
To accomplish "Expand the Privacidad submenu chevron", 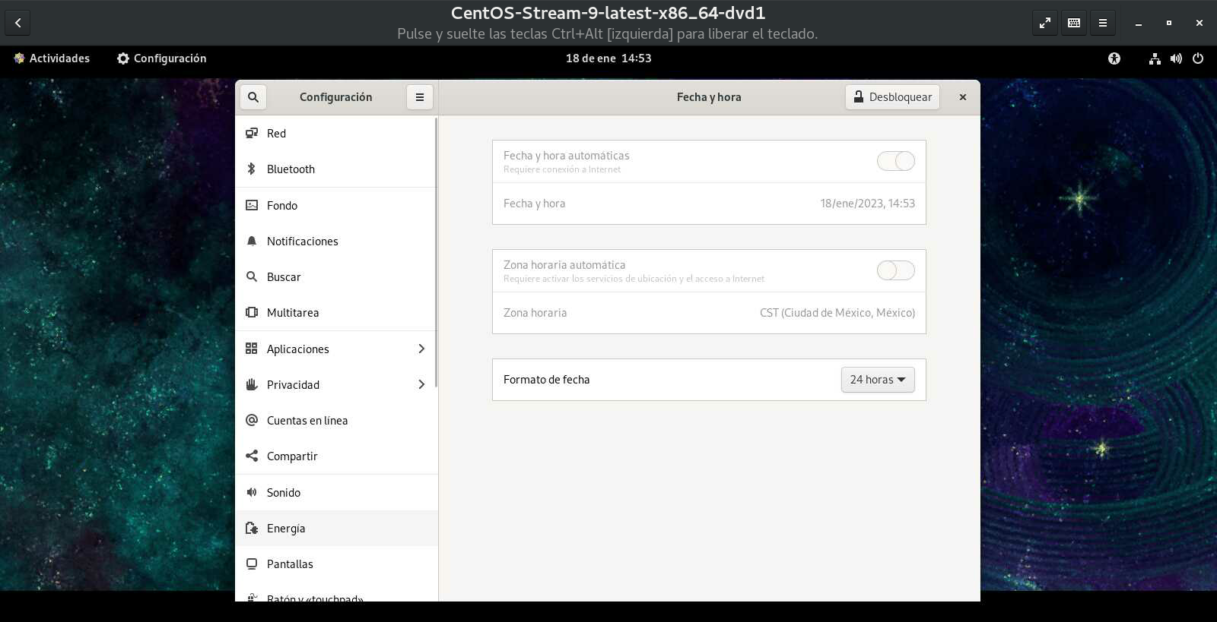I will pyautogui.click(x=421, y=384).
